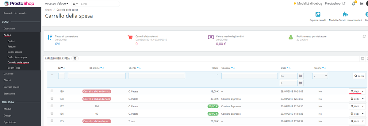
Task: Open calendar picker for Da date
Action: tap(301, 76)
